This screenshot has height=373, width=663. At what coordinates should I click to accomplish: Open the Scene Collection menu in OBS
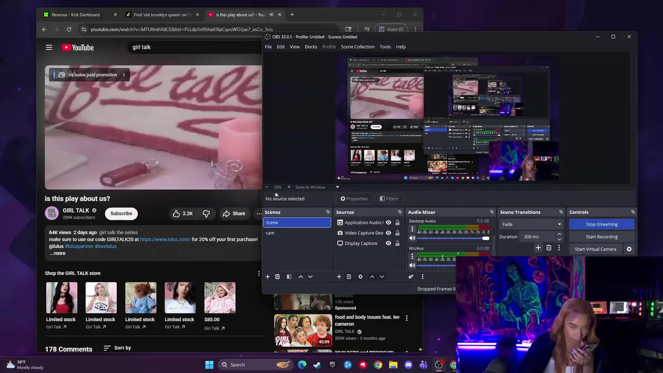click(357, 47)
